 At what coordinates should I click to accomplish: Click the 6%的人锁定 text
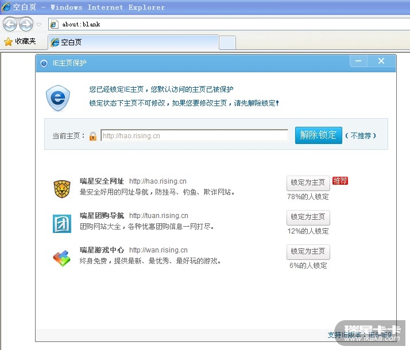[x=308, y=266]
